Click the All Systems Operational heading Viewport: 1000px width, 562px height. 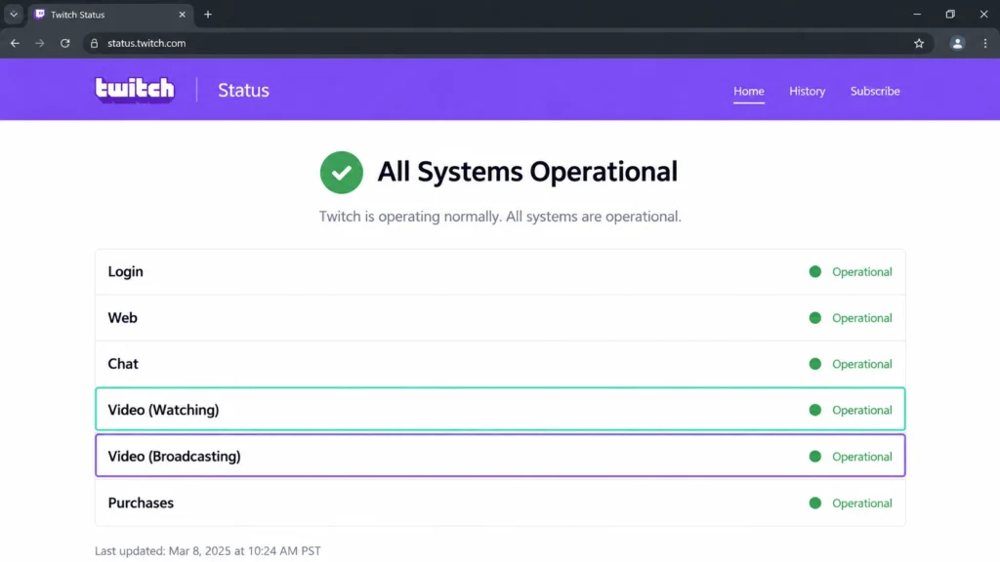tap(526, 172)
